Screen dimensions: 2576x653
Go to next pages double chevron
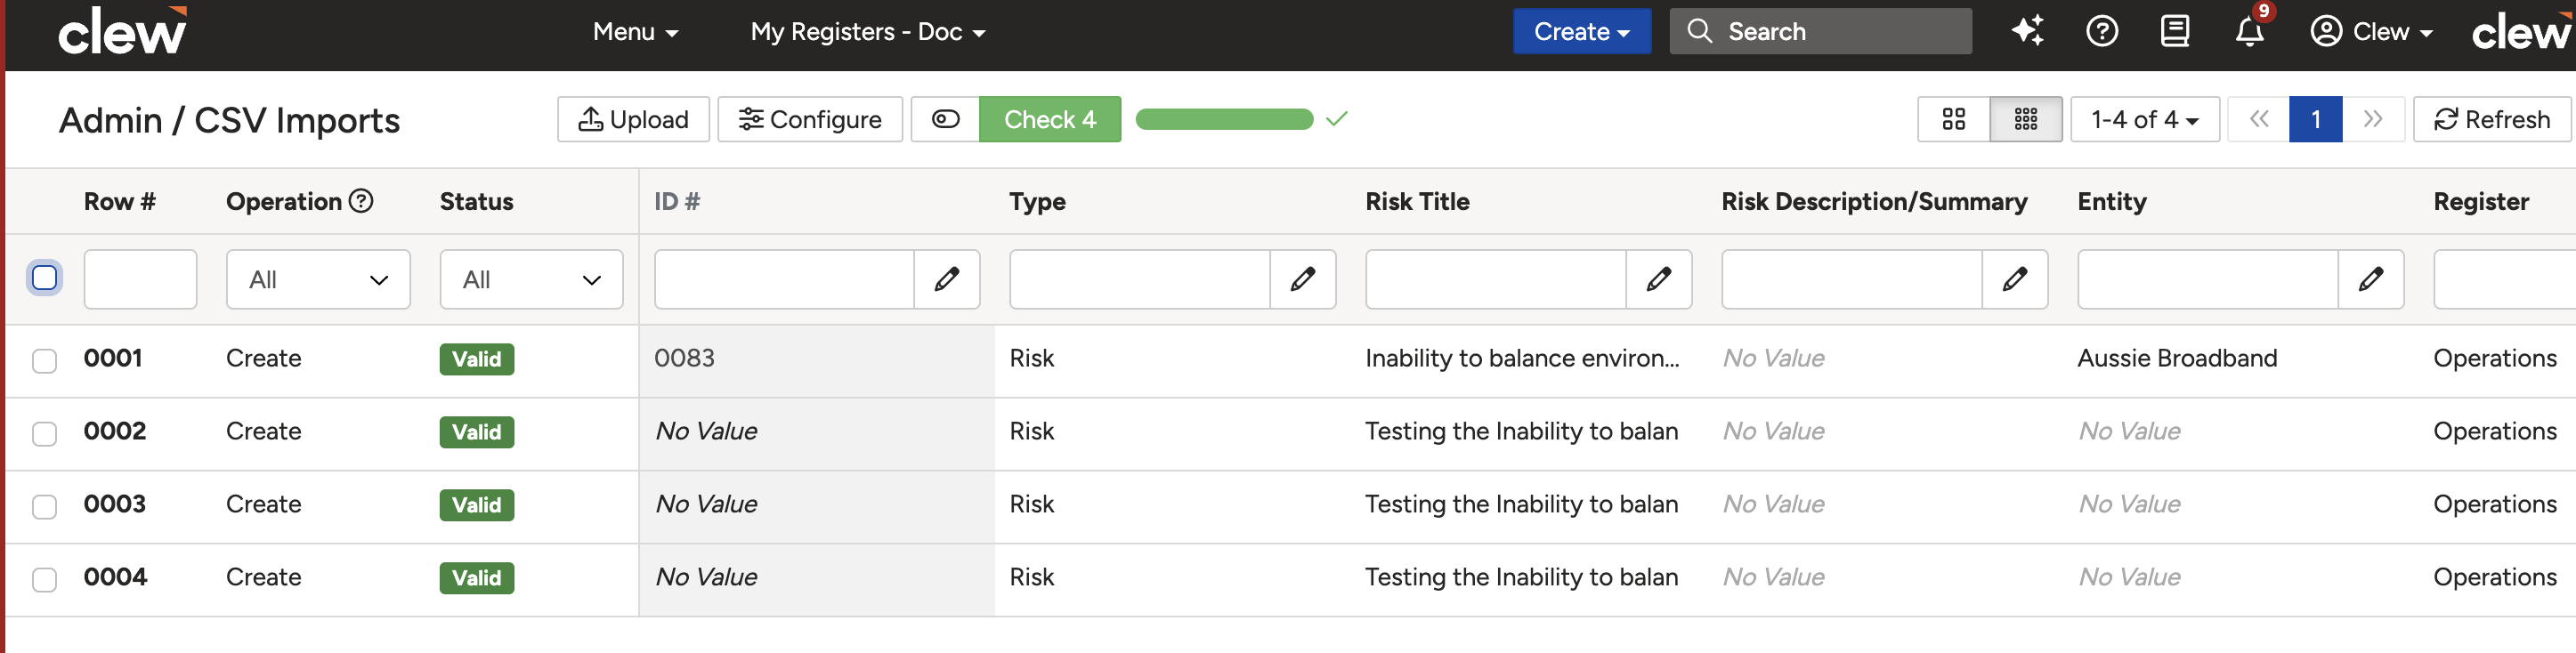point(2372,119)
